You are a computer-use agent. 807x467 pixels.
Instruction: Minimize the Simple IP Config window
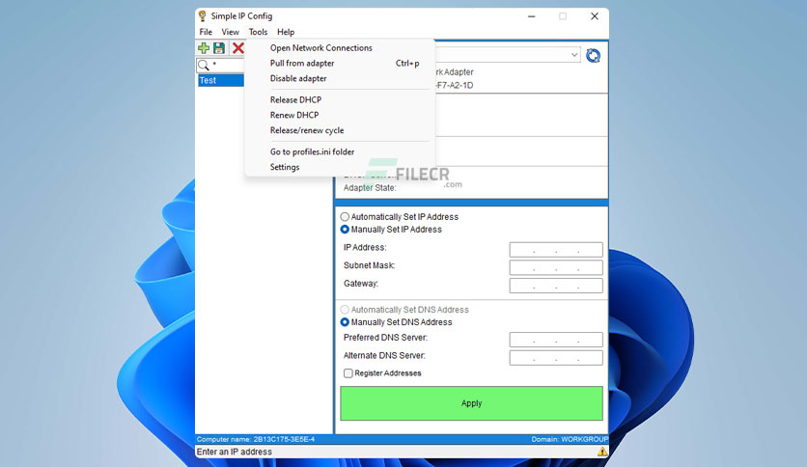point(532,16)
